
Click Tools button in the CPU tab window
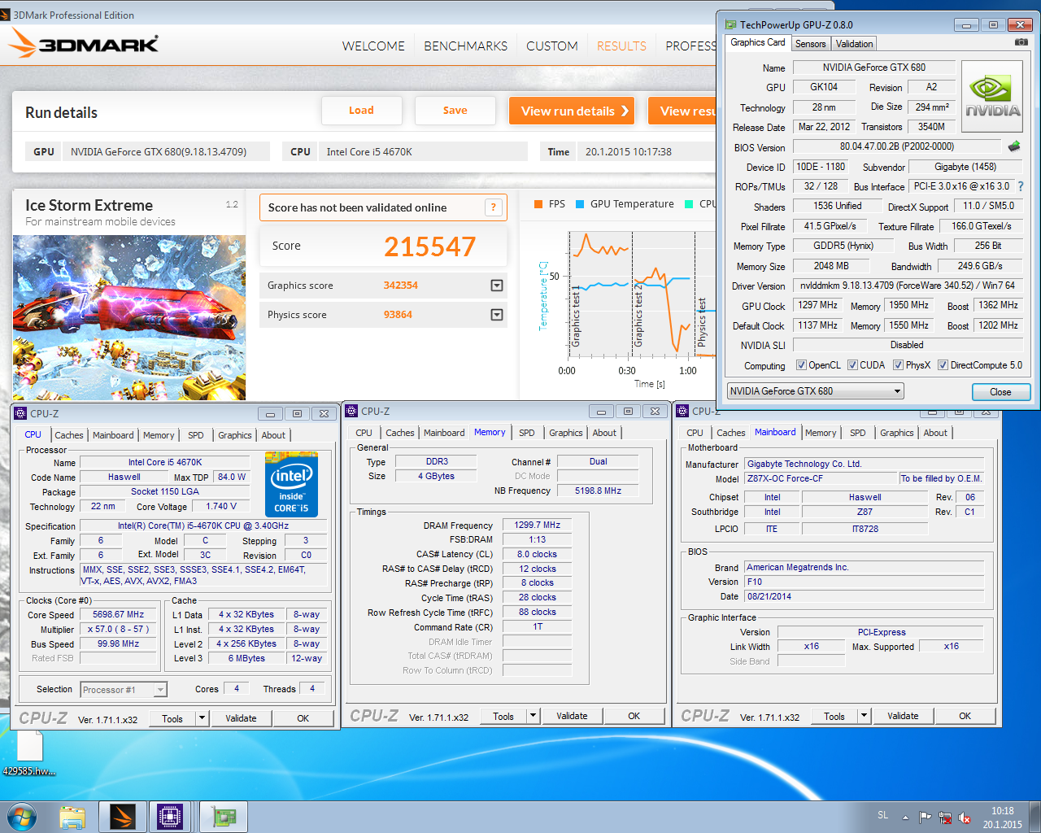tap(172, 718)
